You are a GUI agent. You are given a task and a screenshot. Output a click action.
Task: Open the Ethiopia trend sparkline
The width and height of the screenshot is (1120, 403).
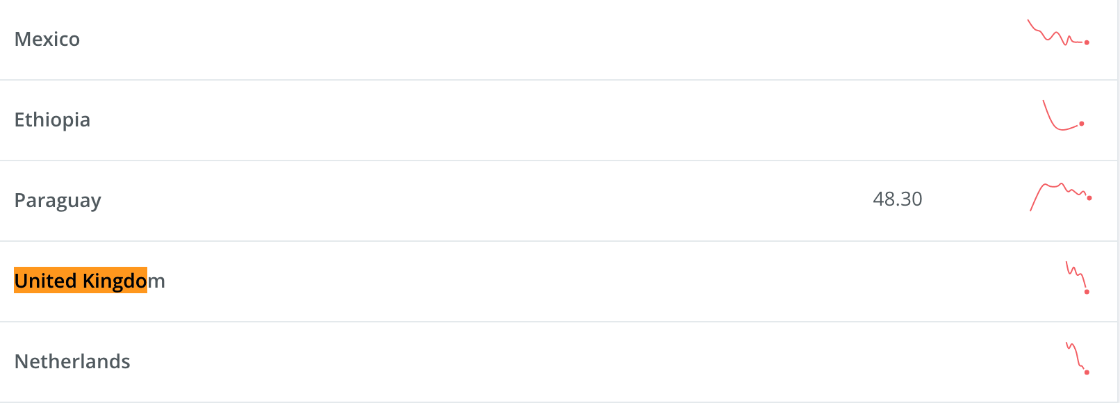[x=1062, y=117]
